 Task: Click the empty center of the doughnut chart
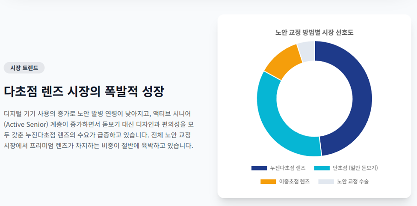tap(314, 99)
